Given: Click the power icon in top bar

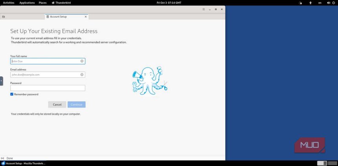Looking at the screenshot, I should click(334, 3).
